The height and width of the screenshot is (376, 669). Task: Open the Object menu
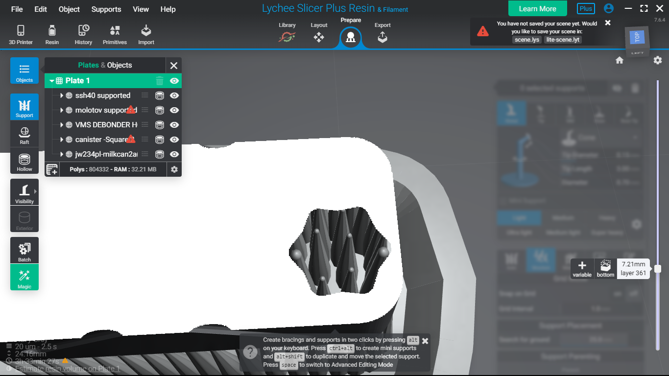click(x=69, y=9)
